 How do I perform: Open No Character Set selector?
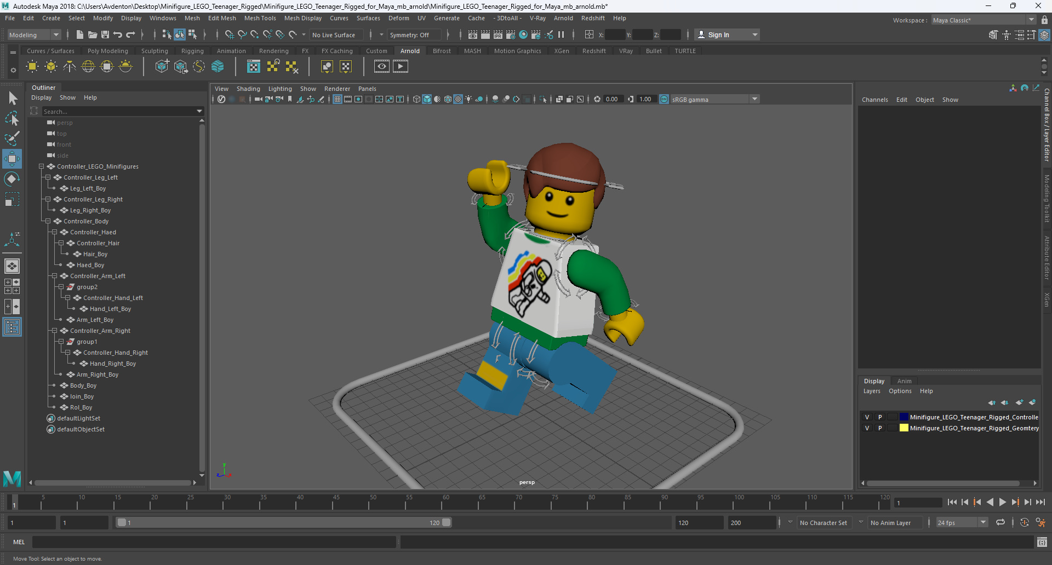(x=824, y=522)
